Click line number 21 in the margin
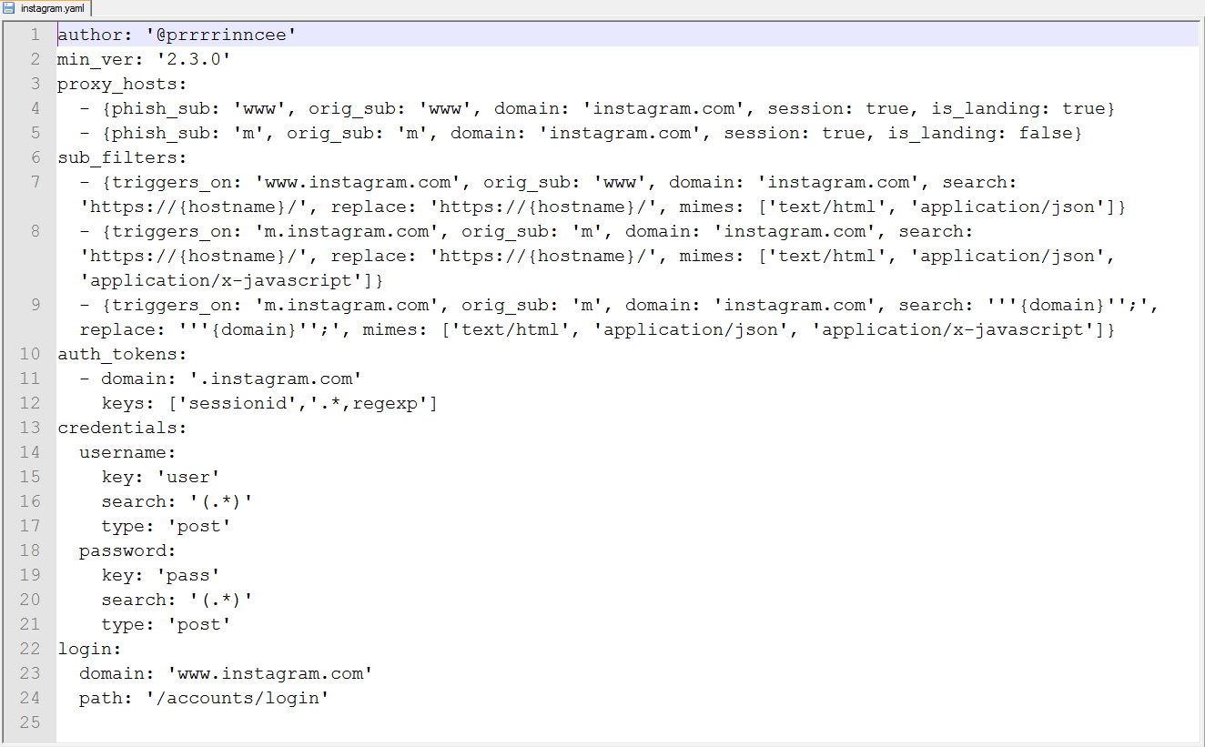1205x747 pixels. pyautogui.click(x=29, y=624)
